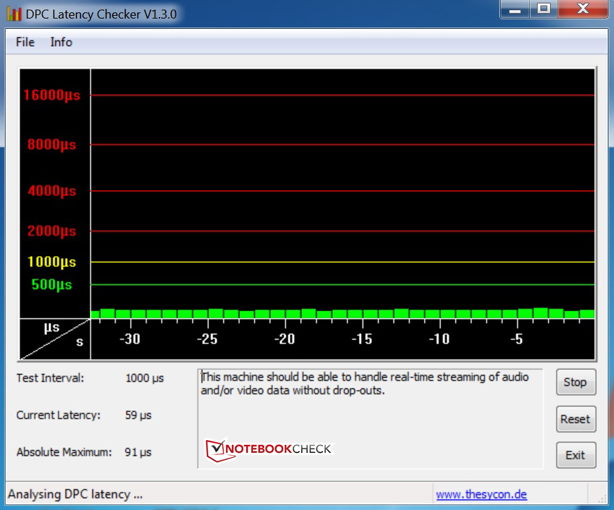Click the green 500µs axis label

pos(52,284)
